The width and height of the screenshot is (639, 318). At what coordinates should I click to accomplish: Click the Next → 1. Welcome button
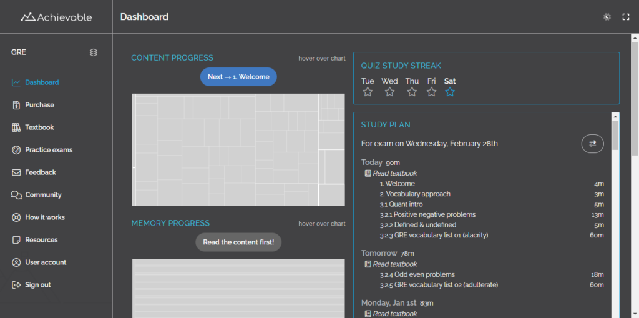[238, 77]
